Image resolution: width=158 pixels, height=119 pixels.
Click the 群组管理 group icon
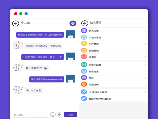(x=84, y=50)
